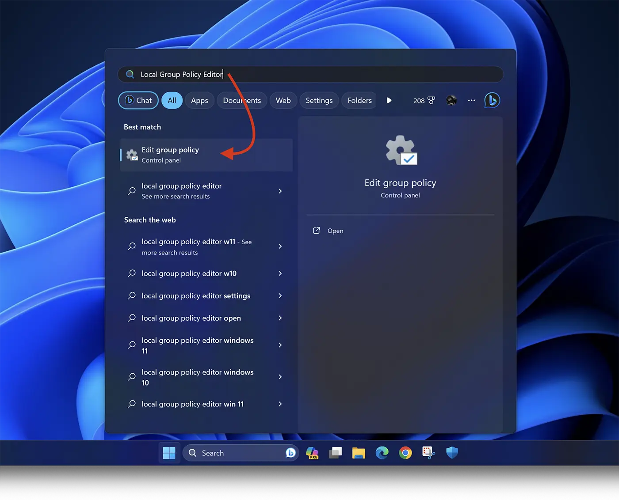The image size is (619, 500).
Task: Search the web for 'local group policy editor w11'
Action: (x=206, y=246)
